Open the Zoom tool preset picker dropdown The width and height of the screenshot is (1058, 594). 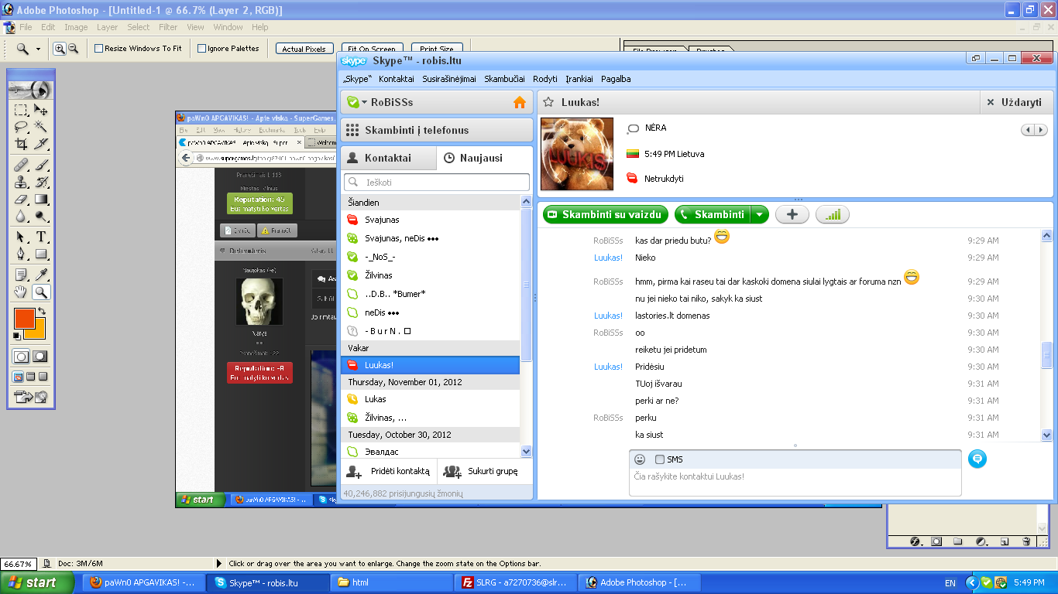pos(36,49)
